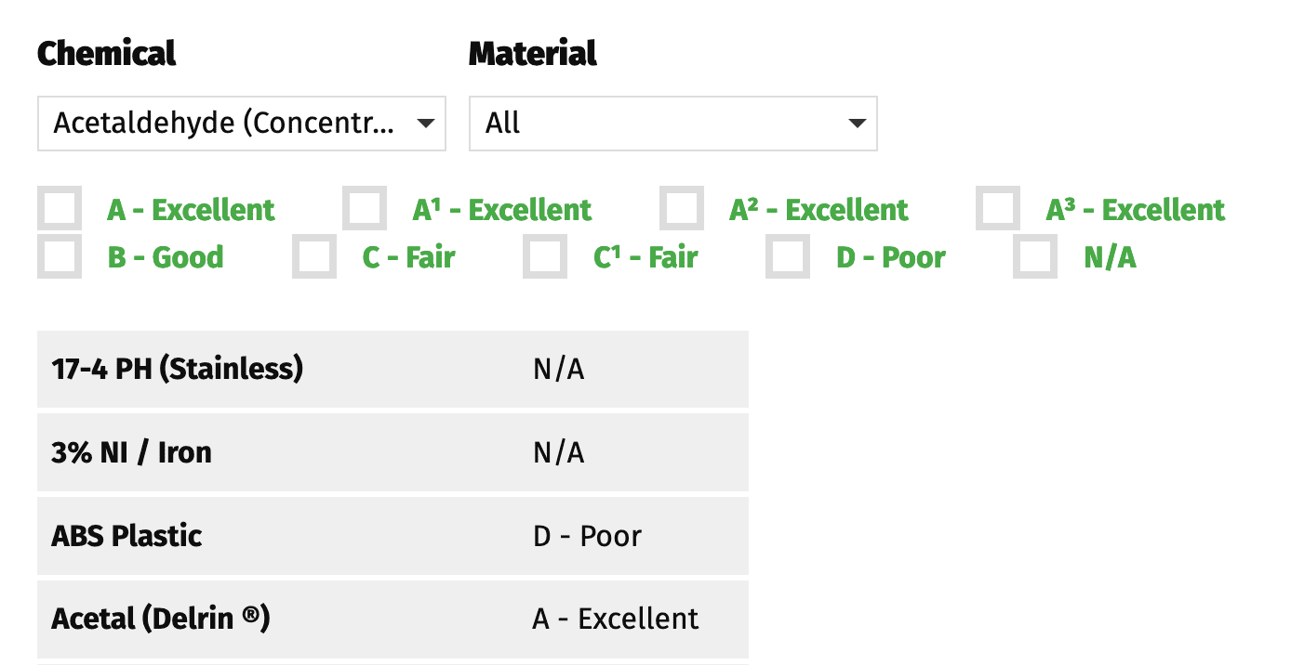This screenshot has width=1291, height=665.
Task: Enable the A¹ - Excellent filter checkbox
Action: click(365, 209)
